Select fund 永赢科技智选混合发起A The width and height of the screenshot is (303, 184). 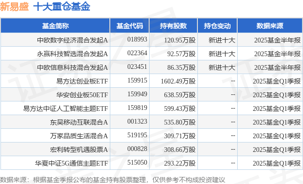(72, 54)
